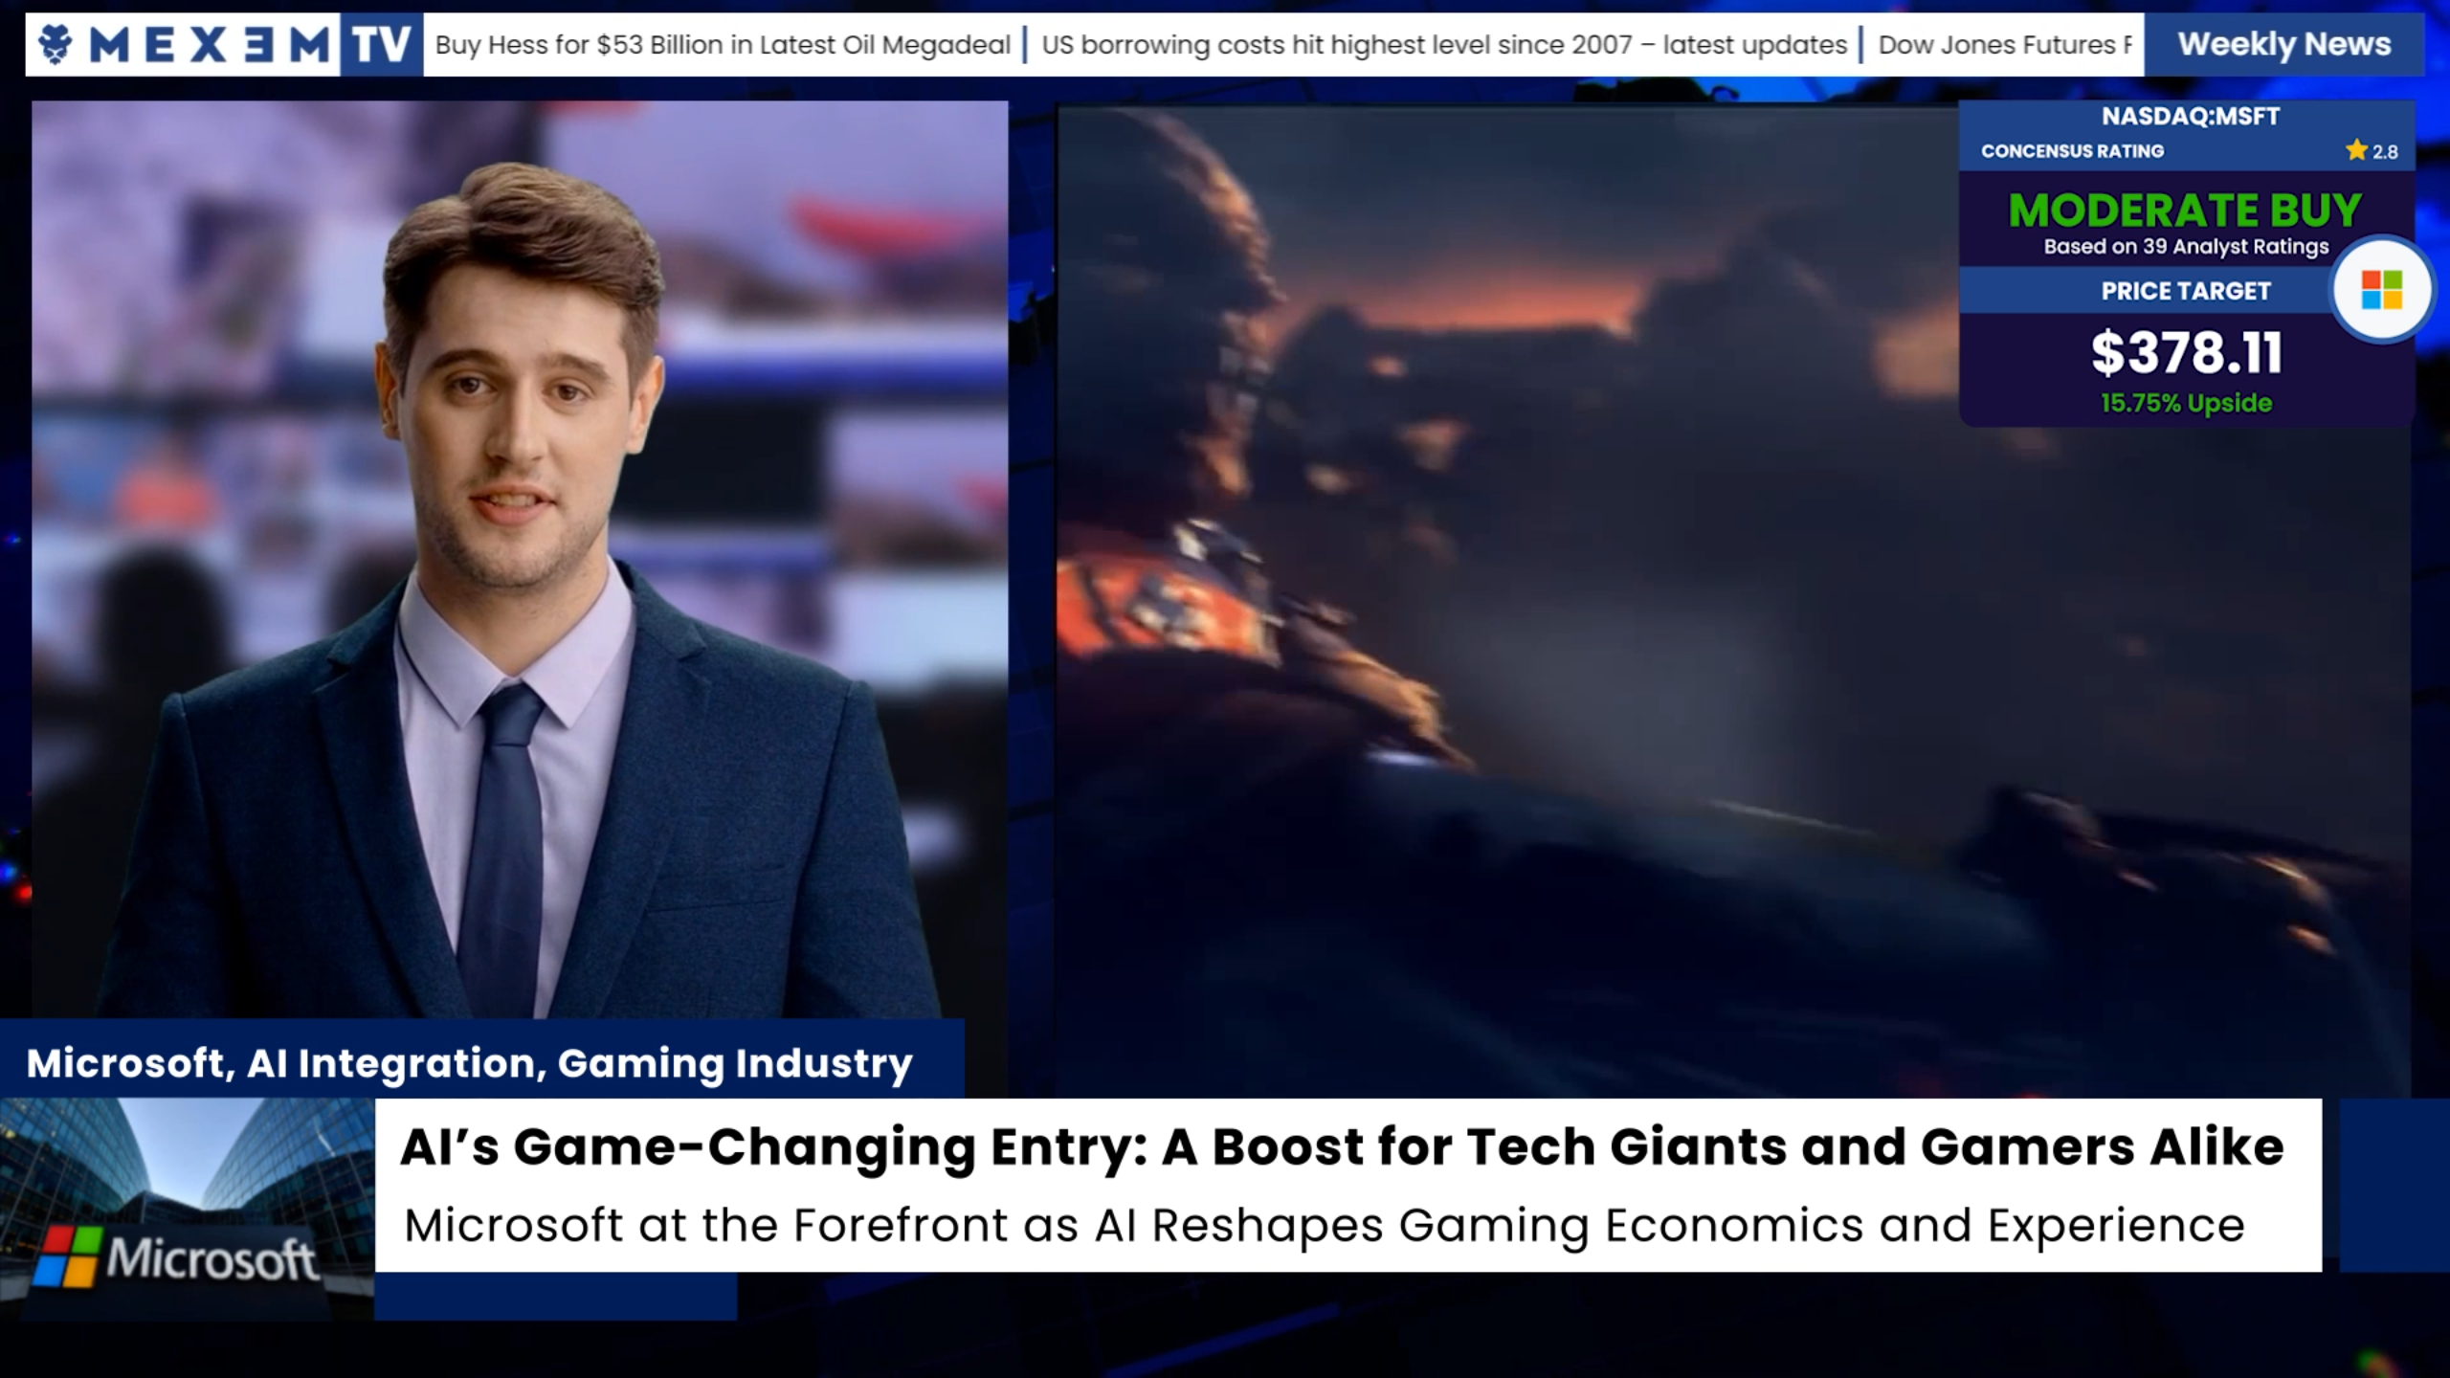
Task: Click the Microsoft building thumbnail image
Action: (x=188, y=1210)
